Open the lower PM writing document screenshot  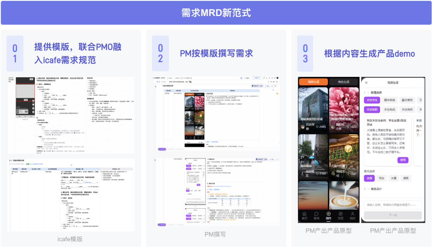pyautogui.click(x=216, y=192)
